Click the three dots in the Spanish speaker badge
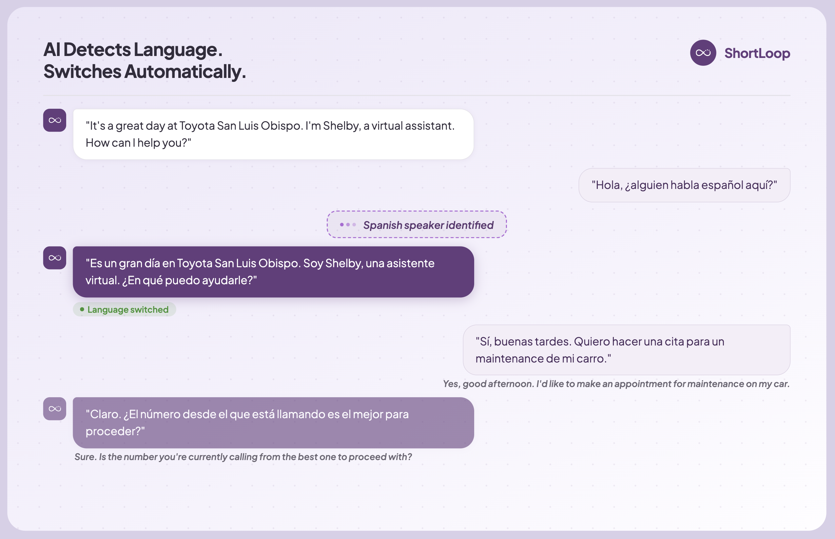This screenshot has height=539, width=835. click(348, 225)
